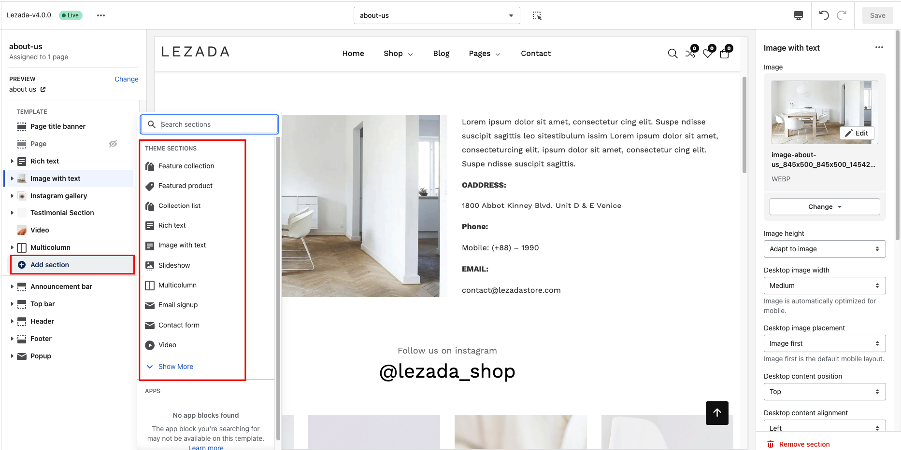Screen dimensions: 901x450
Task: Click the Save button
Action: pyautogui.click(x=877, y=15)
